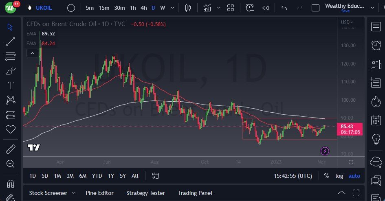Click the compare or add symbol plus button

(71, 8)
